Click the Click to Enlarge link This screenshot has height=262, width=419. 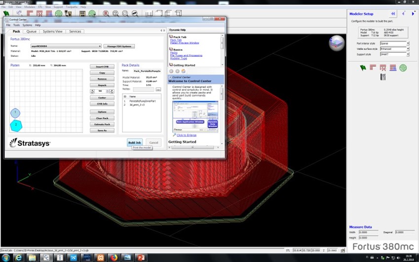[187, 135]
